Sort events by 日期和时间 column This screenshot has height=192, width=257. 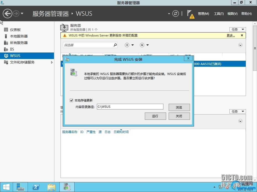pos(121,132)
